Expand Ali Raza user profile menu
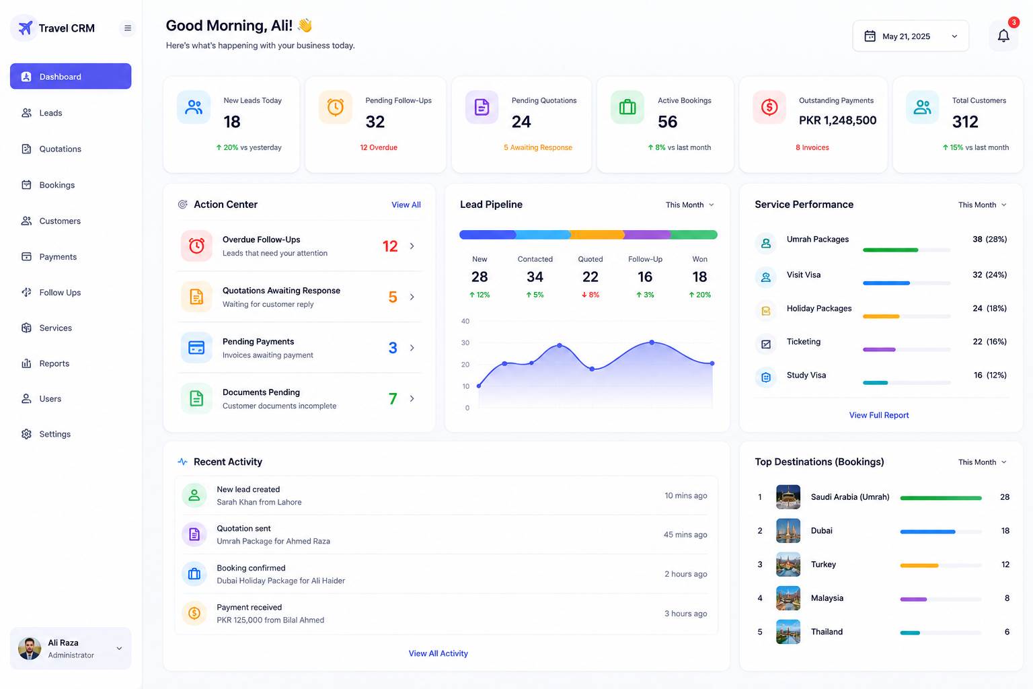This screenshot has height=689, width=1033. pos(119,649)
